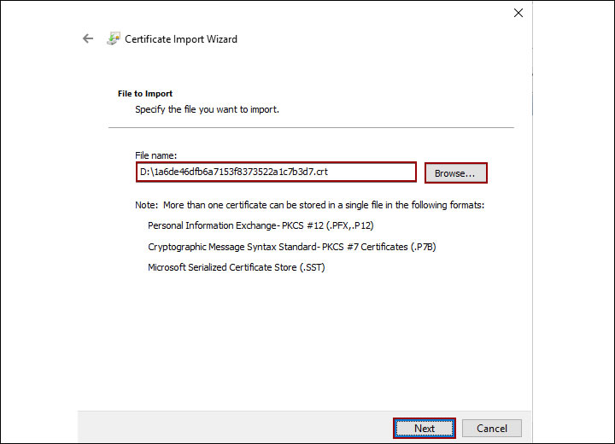615x444 pixels.
Task: Click the Microsoft Serialized Certificate Store line
Action: click(236, 267)
